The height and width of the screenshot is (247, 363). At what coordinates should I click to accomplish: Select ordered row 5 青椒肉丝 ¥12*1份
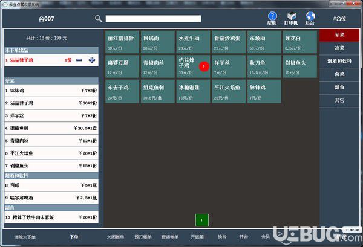click(x=51, y=141)
